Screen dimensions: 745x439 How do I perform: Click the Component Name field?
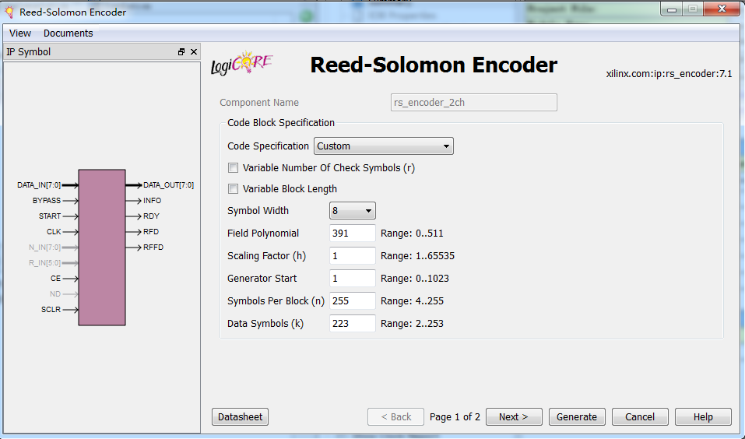point(474,103)
